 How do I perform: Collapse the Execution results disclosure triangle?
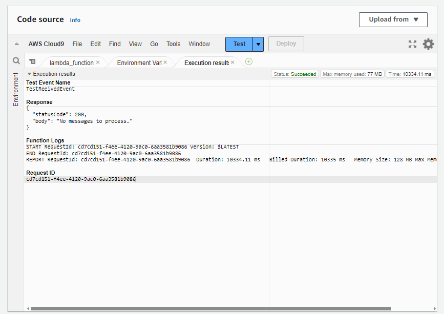click(29, 73)
